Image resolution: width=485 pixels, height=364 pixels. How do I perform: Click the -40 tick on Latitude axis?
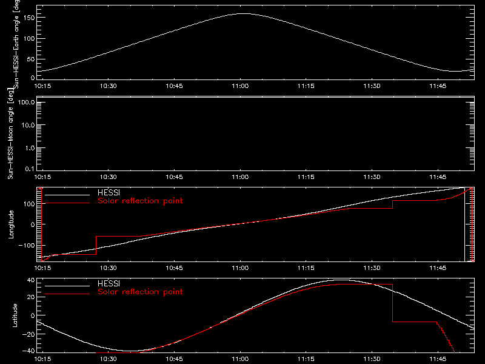pyautogui.click(x=28, y=351)
